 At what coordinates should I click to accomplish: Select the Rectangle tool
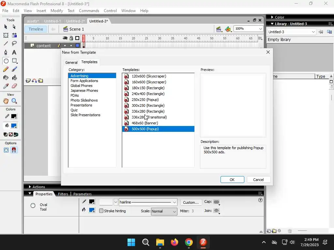(14, 61)
